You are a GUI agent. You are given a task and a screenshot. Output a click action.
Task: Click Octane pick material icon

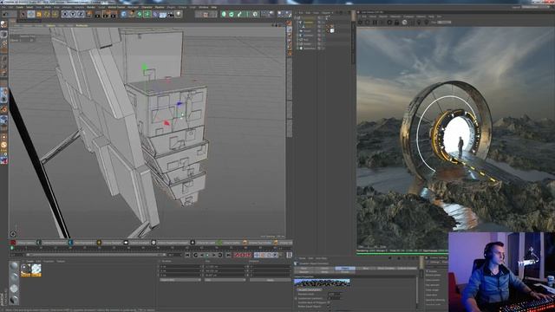(x=426, y=22)
